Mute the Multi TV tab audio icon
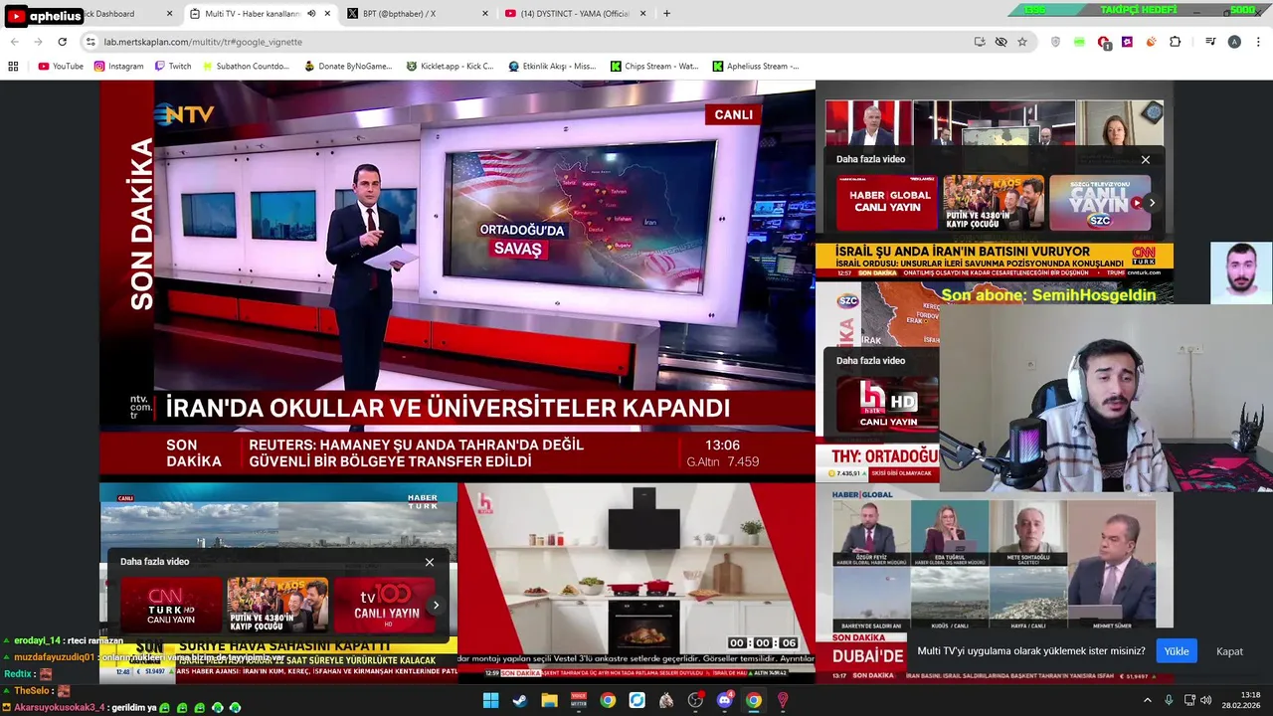 tap(311, 14)
